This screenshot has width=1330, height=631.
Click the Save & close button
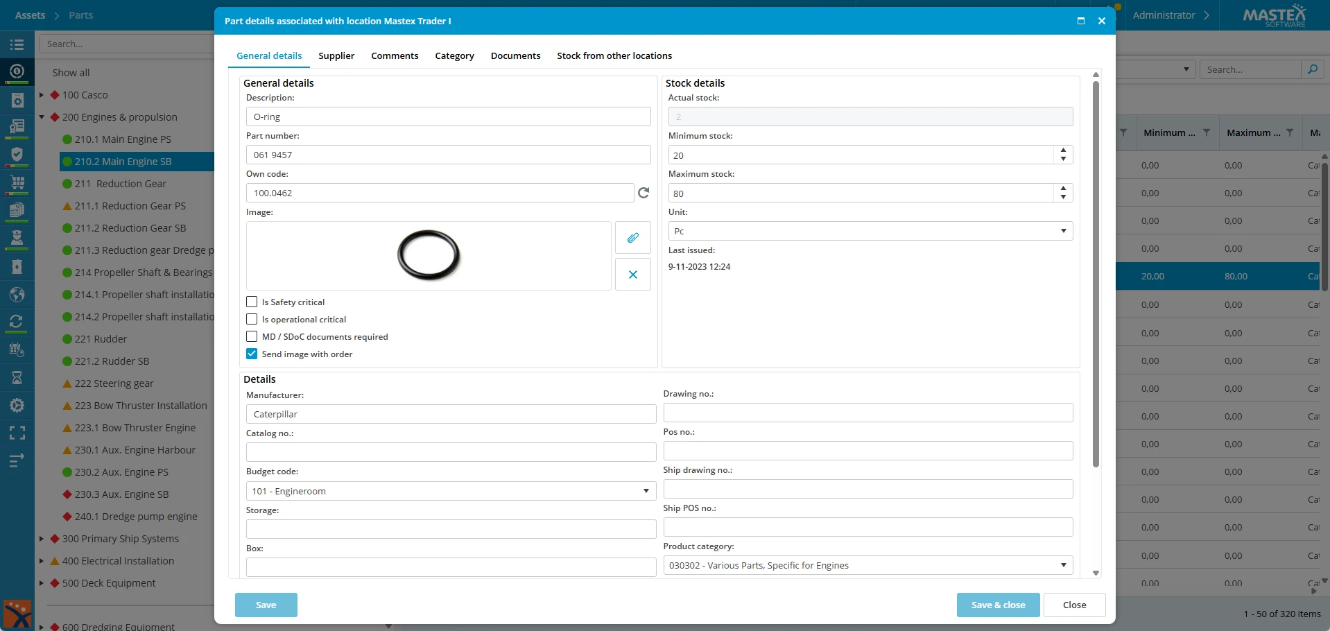pyautogui.click(x=998, y=605)
